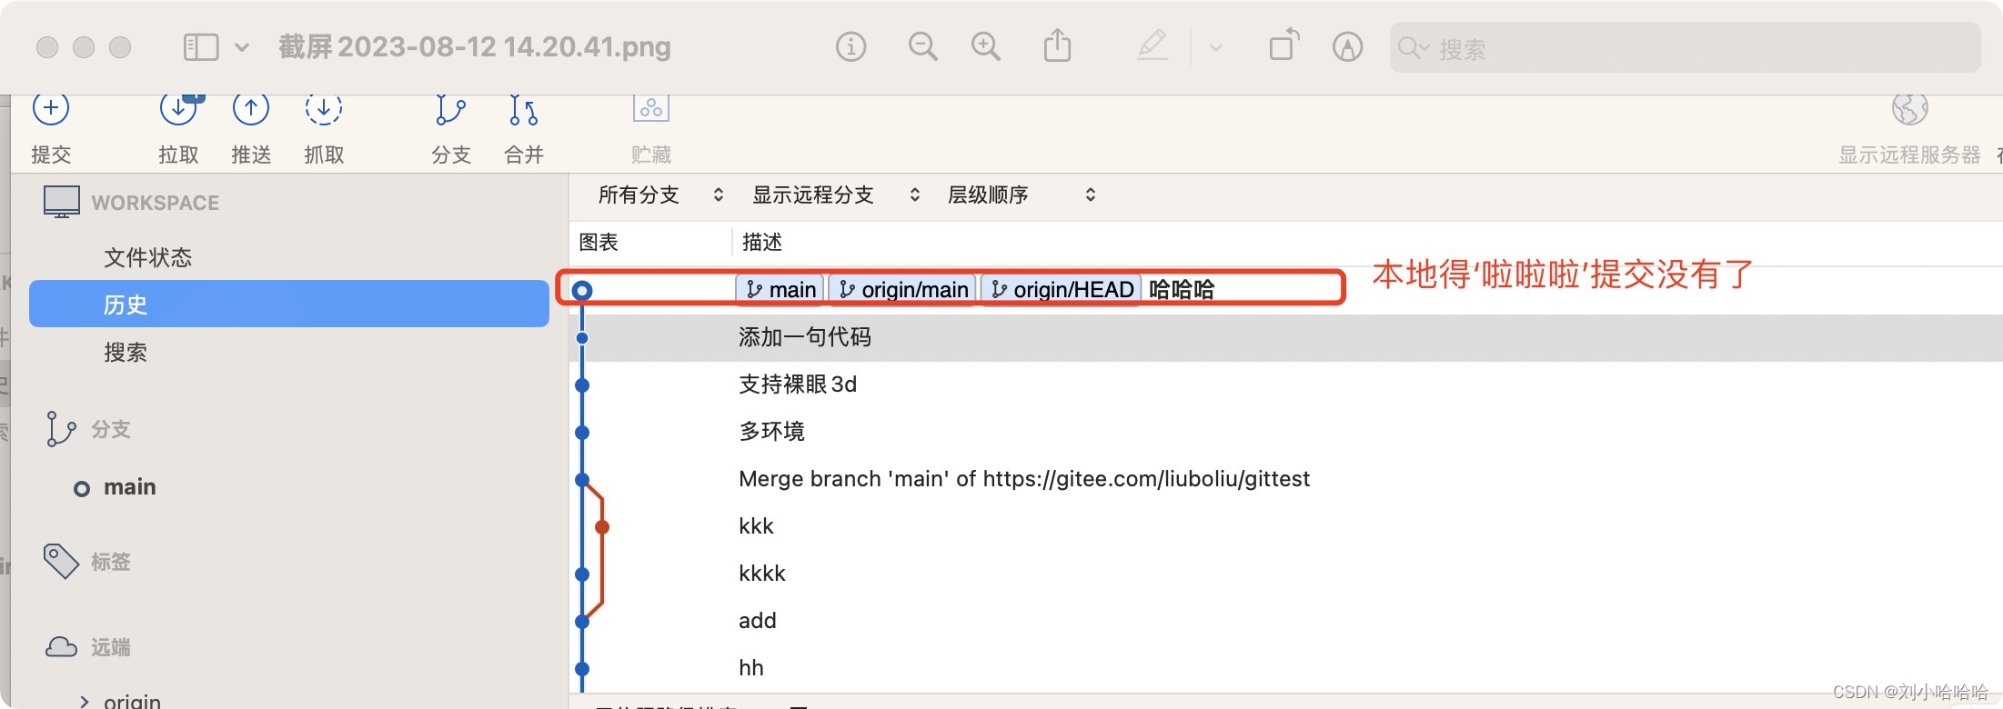Click the 远端 section header
Screen dimensions: 2003x709
pos(111,647)
